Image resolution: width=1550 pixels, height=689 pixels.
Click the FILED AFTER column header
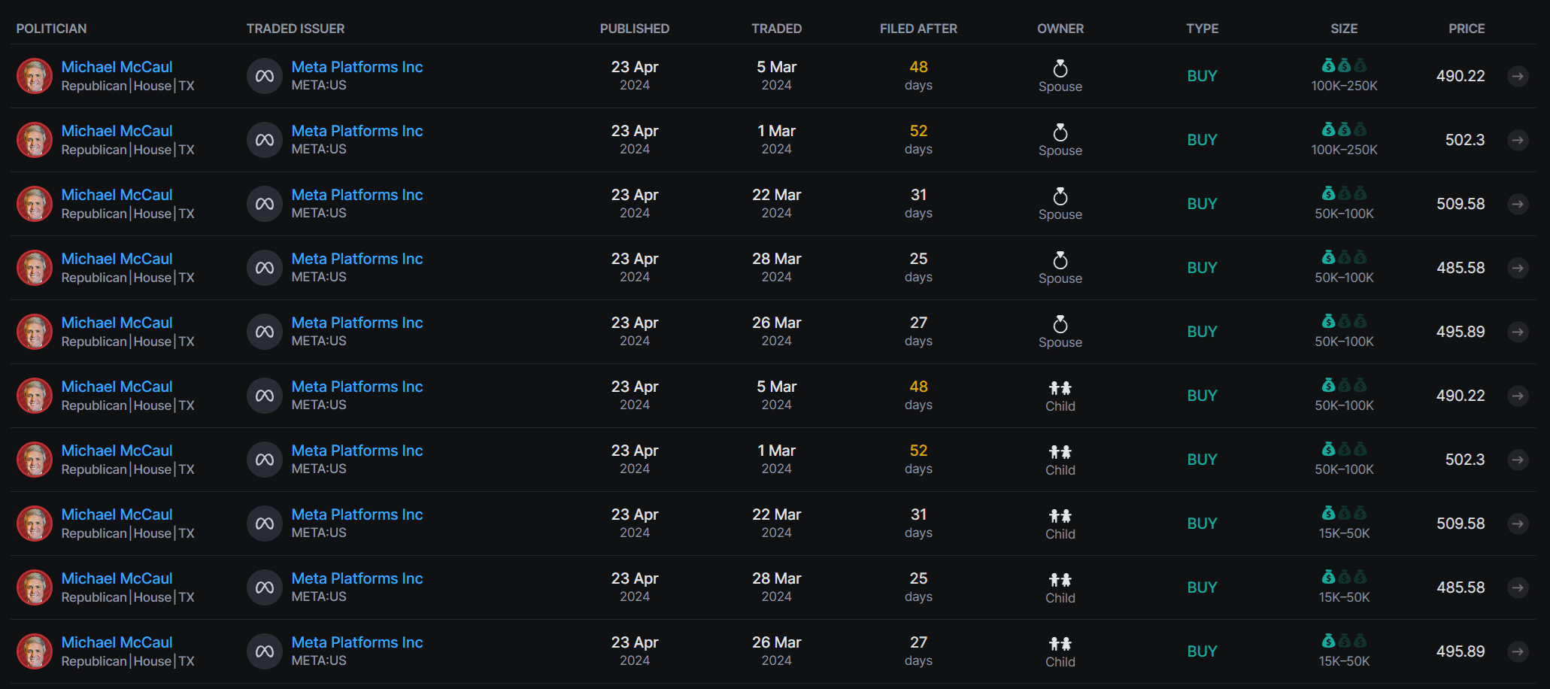tap(918, 29)
